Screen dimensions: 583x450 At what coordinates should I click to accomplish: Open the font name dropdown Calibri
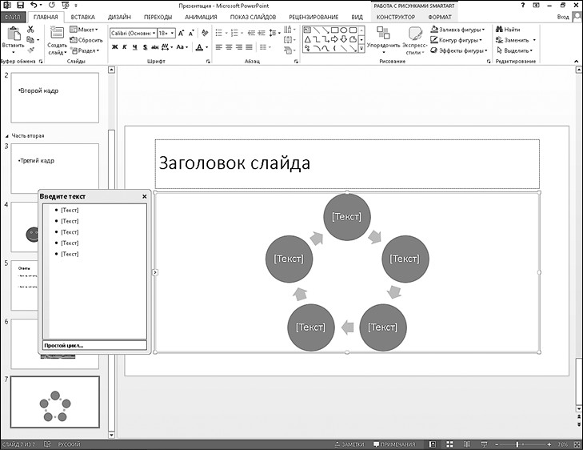click(x=131, y=33)
